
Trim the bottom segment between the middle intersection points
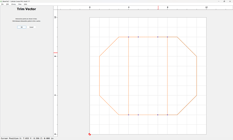coord(148,115)
